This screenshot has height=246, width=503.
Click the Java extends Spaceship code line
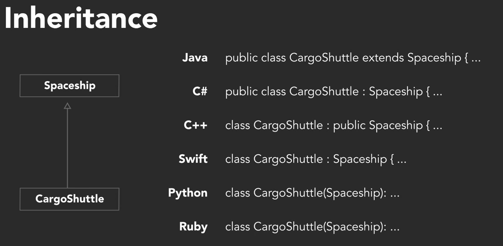tap(353, 58)
